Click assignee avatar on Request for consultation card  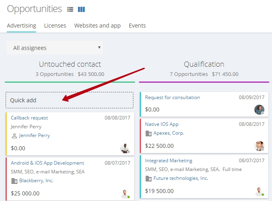click(x=259, y=109)
